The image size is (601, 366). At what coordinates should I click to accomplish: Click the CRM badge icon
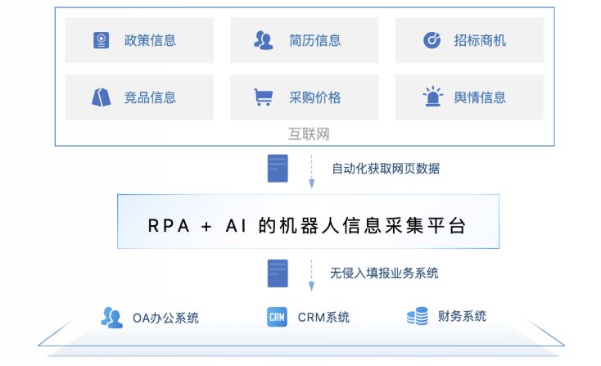tap(277, 317)
